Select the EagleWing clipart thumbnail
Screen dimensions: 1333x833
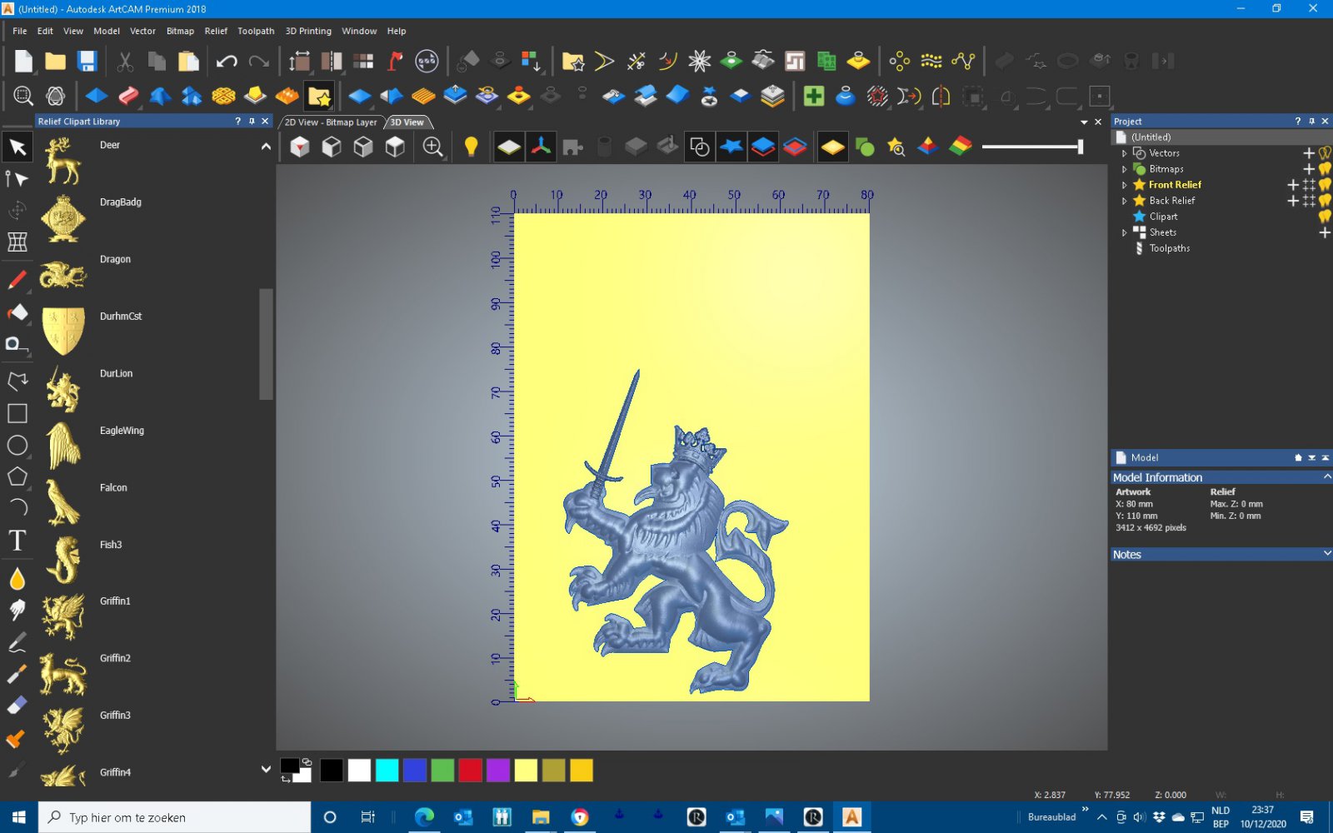tap(63, 446)
